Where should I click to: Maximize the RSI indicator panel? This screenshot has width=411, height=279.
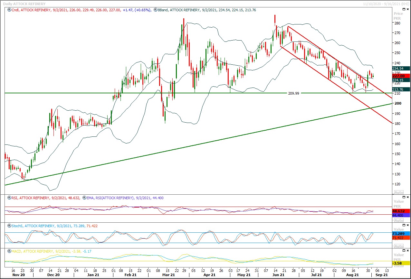(404, 197)
